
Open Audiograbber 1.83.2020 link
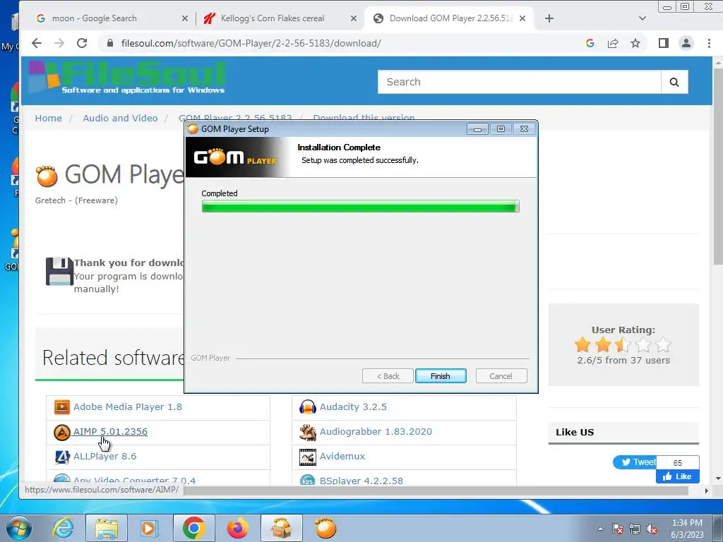click(376, 432)
